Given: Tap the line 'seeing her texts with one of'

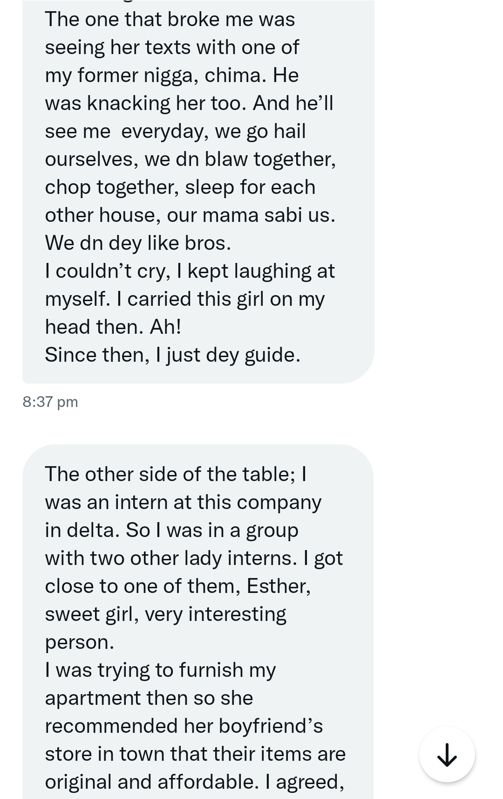Looking at the screenshot, I should click(172, 48).
